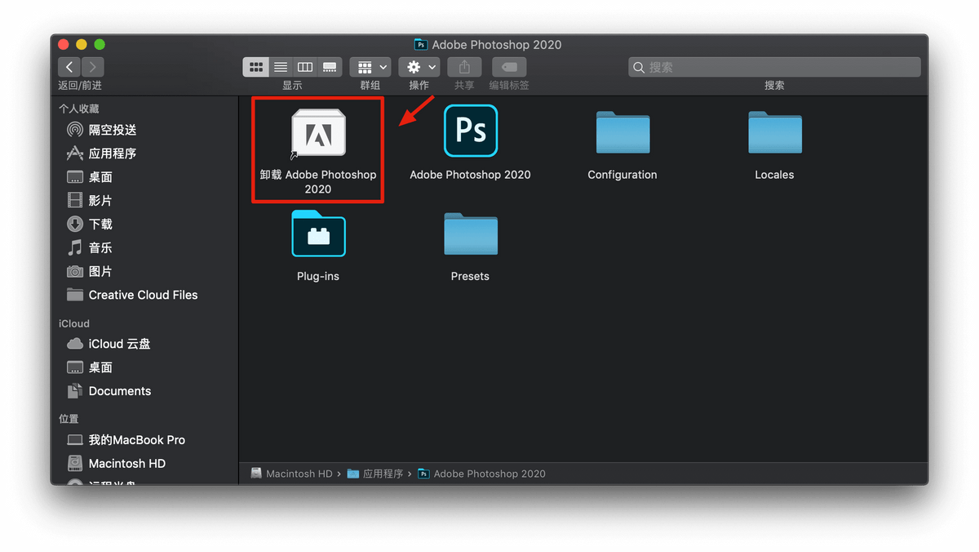The width and height of the screenshot is (979, 552).
Task: Go back with the left arrow button
Action: click(x=69, y=67)
